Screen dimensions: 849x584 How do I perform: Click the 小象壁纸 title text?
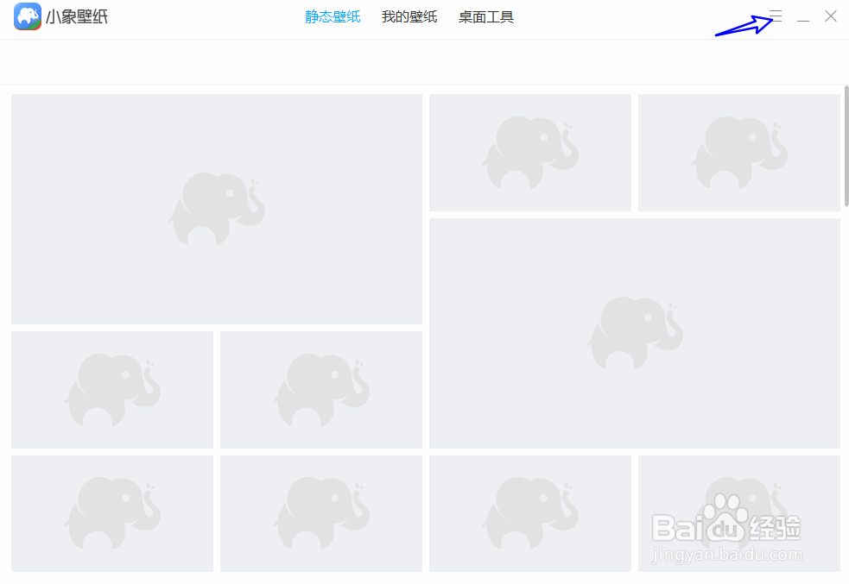tap(77, 16)
